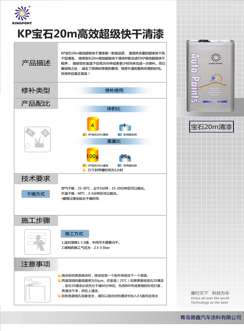Select the 施工步骤 section header
Viewport: 244px width, 331px height.
pos(36,221)
